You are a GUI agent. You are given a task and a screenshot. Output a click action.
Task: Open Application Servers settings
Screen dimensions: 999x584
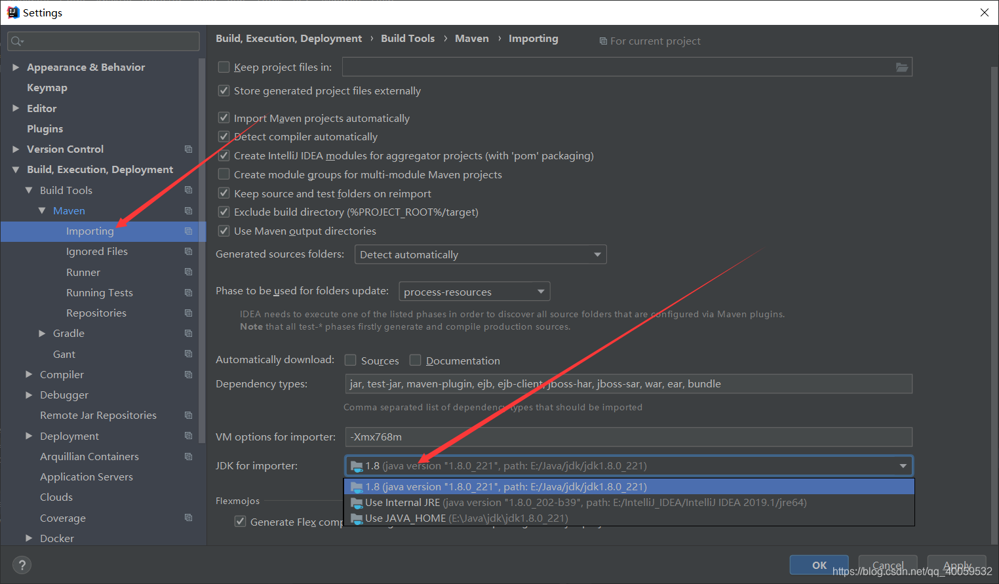click(87, 477)
